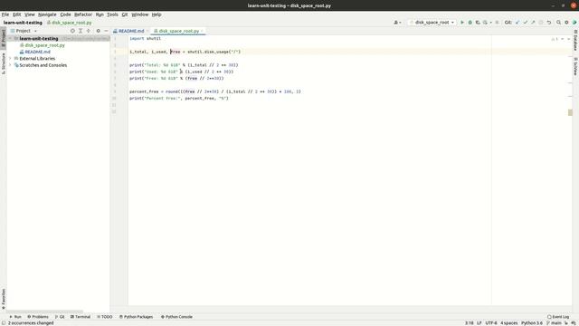Viewport: 579px width, 326px height.
Task: Hide the Project tool window with the minus icon
Action: (106, 31)
